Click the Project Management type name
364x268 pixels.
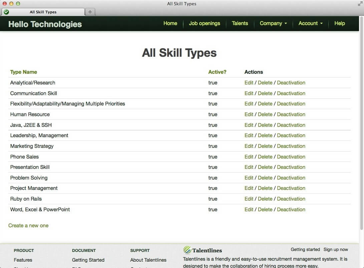[x=34, y=188]
